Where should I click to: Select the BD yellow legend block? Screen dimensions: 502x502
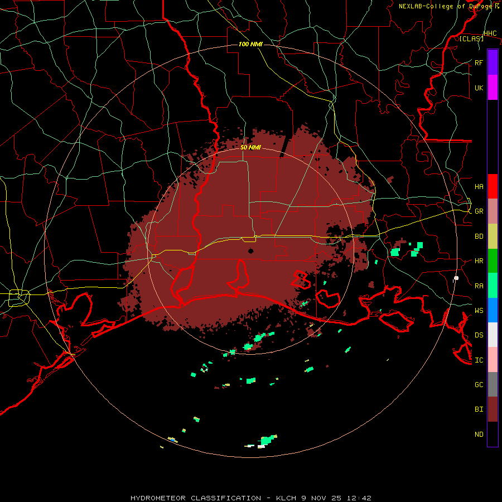(493, 236)
